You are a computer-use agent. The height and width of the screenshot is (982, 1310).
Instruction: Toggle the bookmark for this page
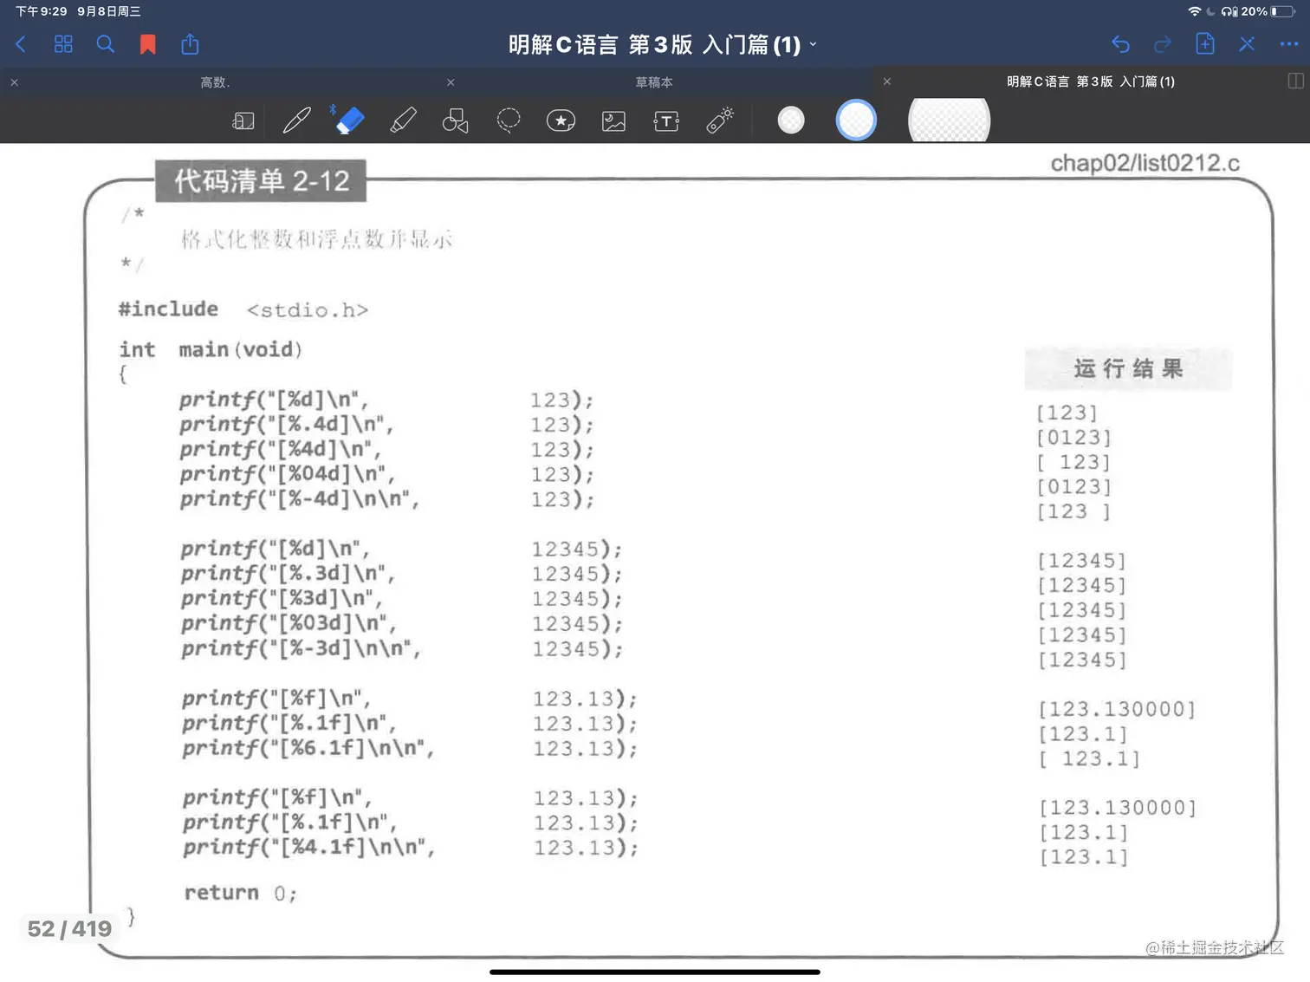147,43
